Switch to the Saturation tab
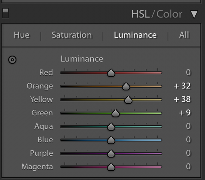Image resolution: width=205 pixels, height=180 pixels. coord(72,35)
